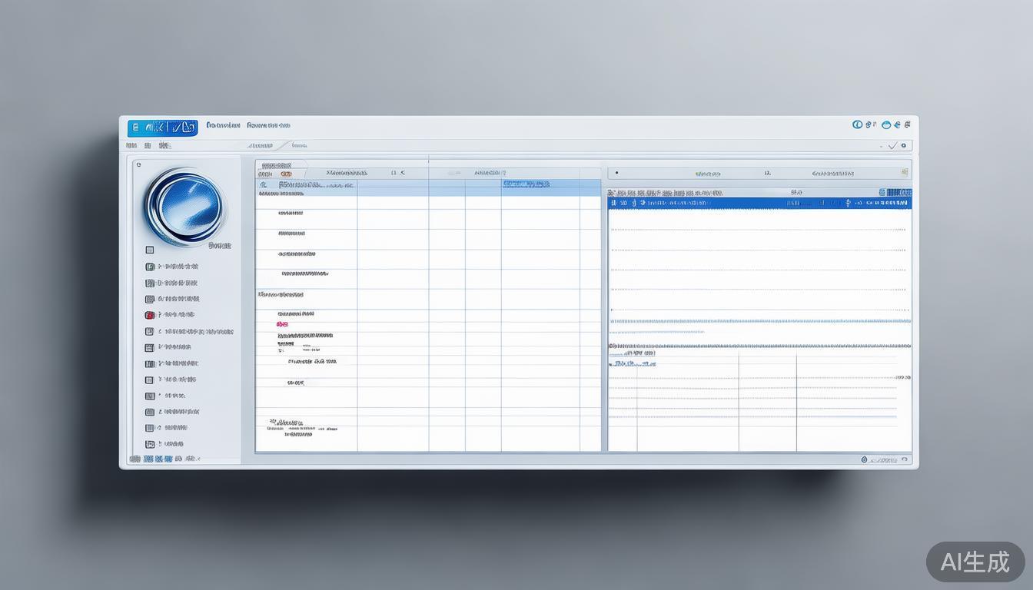This screenshot has height=590, width=1033.
Task: Toggle the small circle at sidebar's top-left corner
Action: (138, 164)
